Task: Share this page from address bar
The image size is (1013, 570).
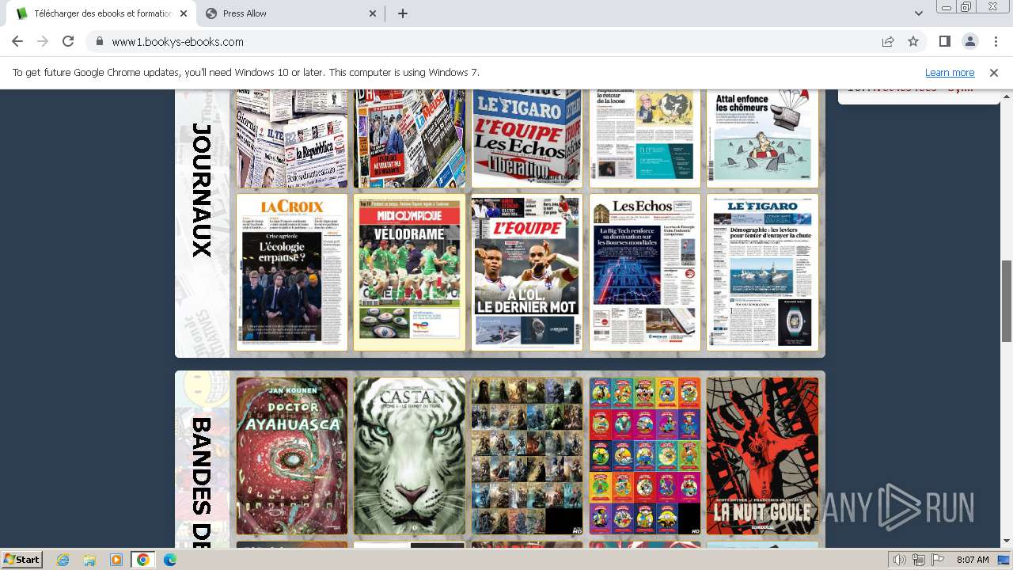Action: tap(888, 41)
